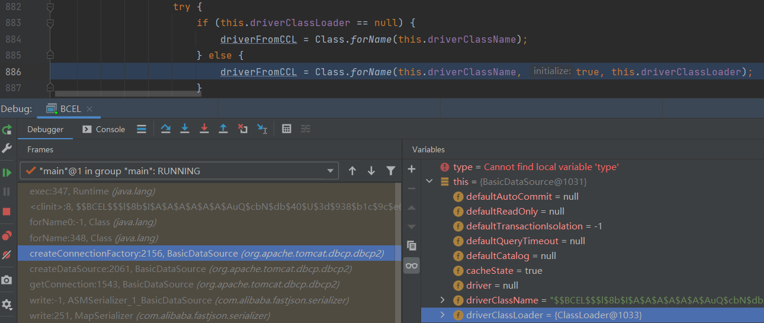764x323 pixels.
Task: Expand the driverClassLoader variable
Action: pyautogui.click(x=442, y=315)
